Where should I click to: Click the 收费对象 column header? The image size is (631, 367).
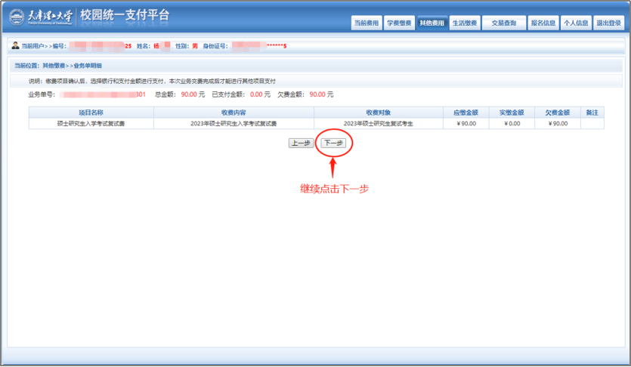(x=378, y=113)
